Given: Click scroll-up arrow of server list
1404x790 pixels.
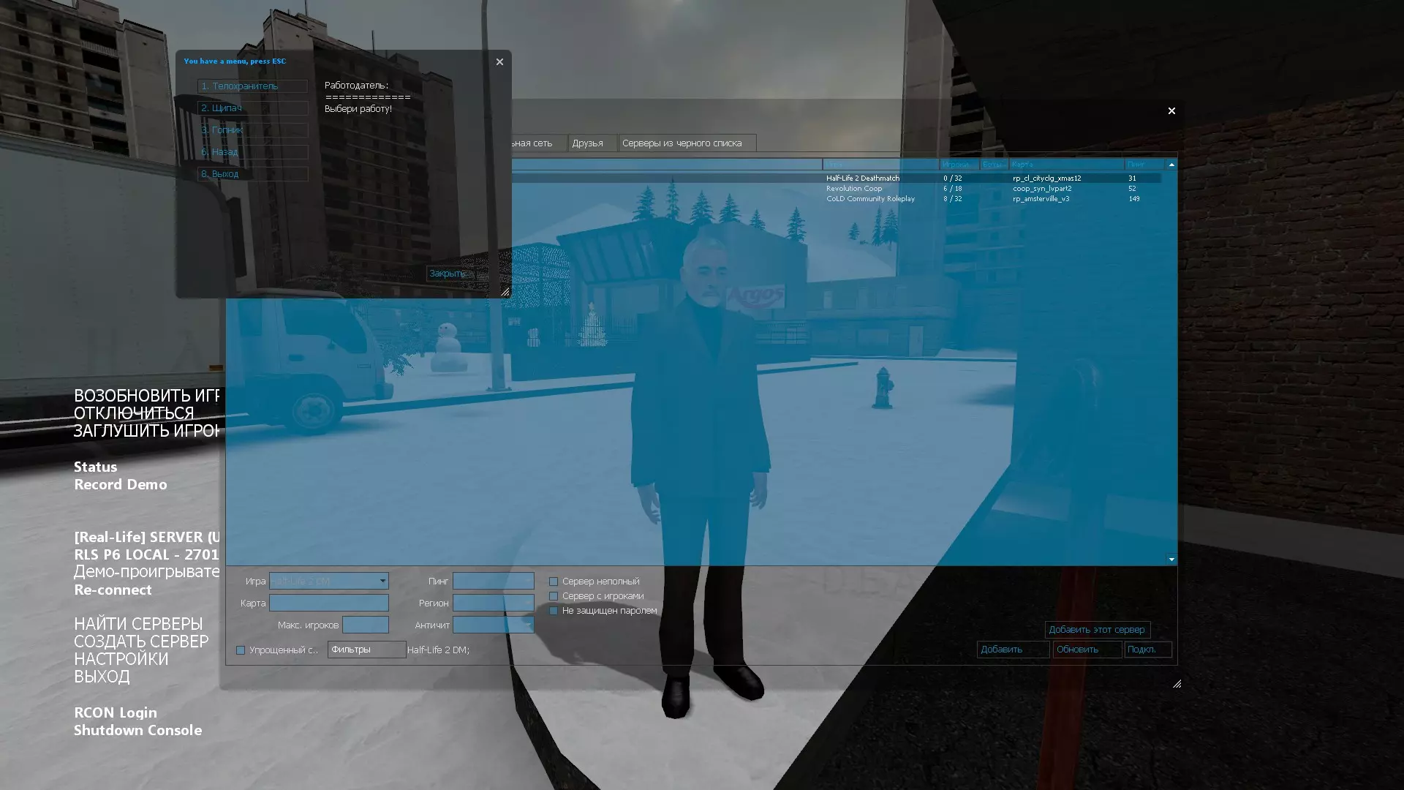Looking at the screenshot, I should [1171, 165].
